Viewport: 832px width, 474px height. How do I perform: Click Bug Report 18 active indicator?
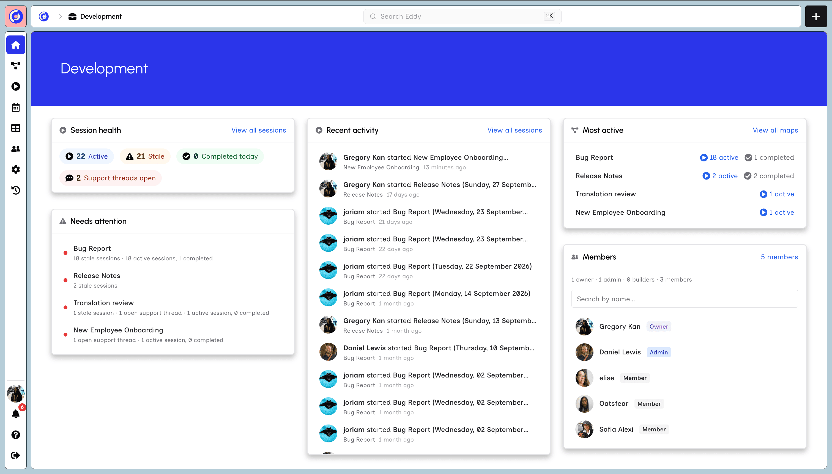[719, 158]
